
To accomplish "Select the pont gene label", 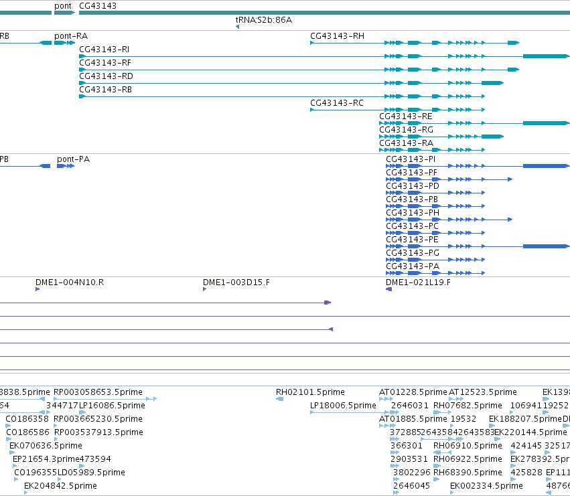I will 62,6.
